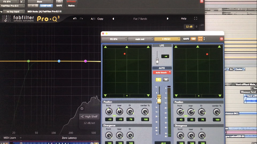257x144 pixels.
Task: Open the '> FX 5.1' path dropdown
Action: [167, 39]
